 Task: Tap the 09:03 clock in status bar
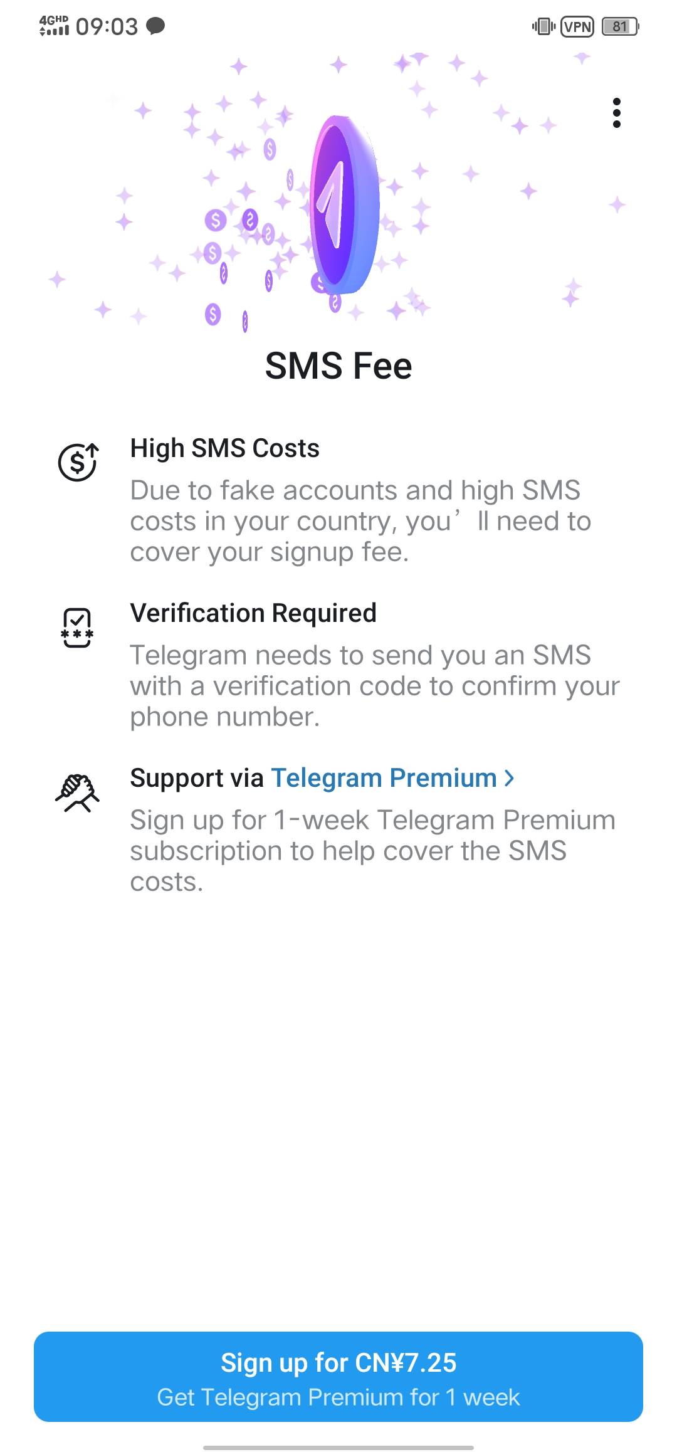107,26
